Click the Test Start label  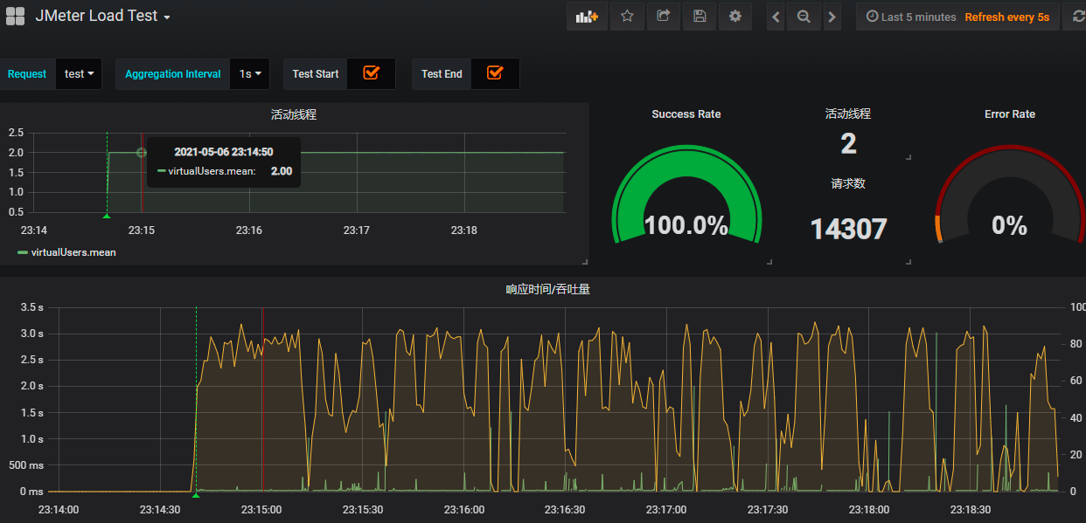pos(316,74)
